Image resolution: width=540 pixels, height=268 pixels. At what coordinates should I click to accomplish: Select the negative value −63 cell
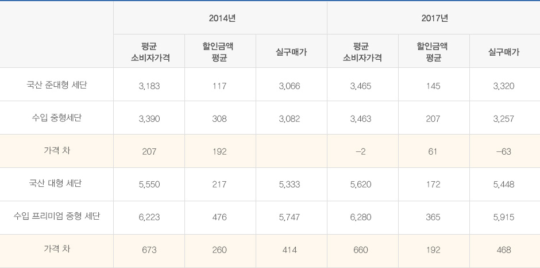[x=504, y=152]
